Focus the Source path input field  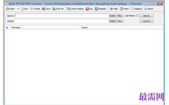pyautogui.click(x=62, y=16)
